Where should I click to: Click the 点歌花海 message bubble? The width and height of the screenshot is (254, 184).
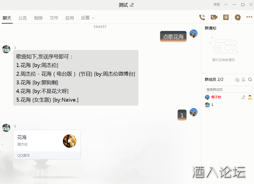[173, 37]
